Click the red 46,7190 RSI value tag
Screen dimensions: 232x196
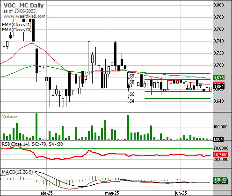coord(221,155)
